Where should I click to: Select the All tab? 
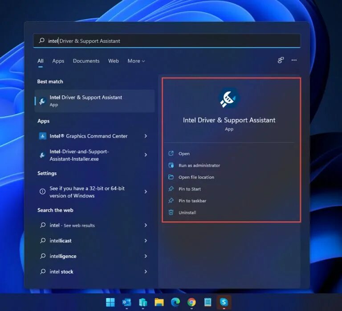(41, 61)
